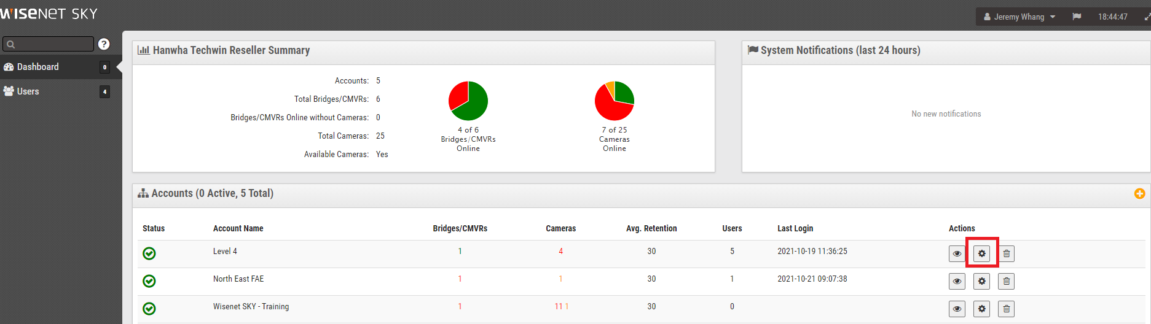Click Level 4 last login 2021-10-19 11:36:25
This screenshot has height=324, width=1151.
(812, 251)
